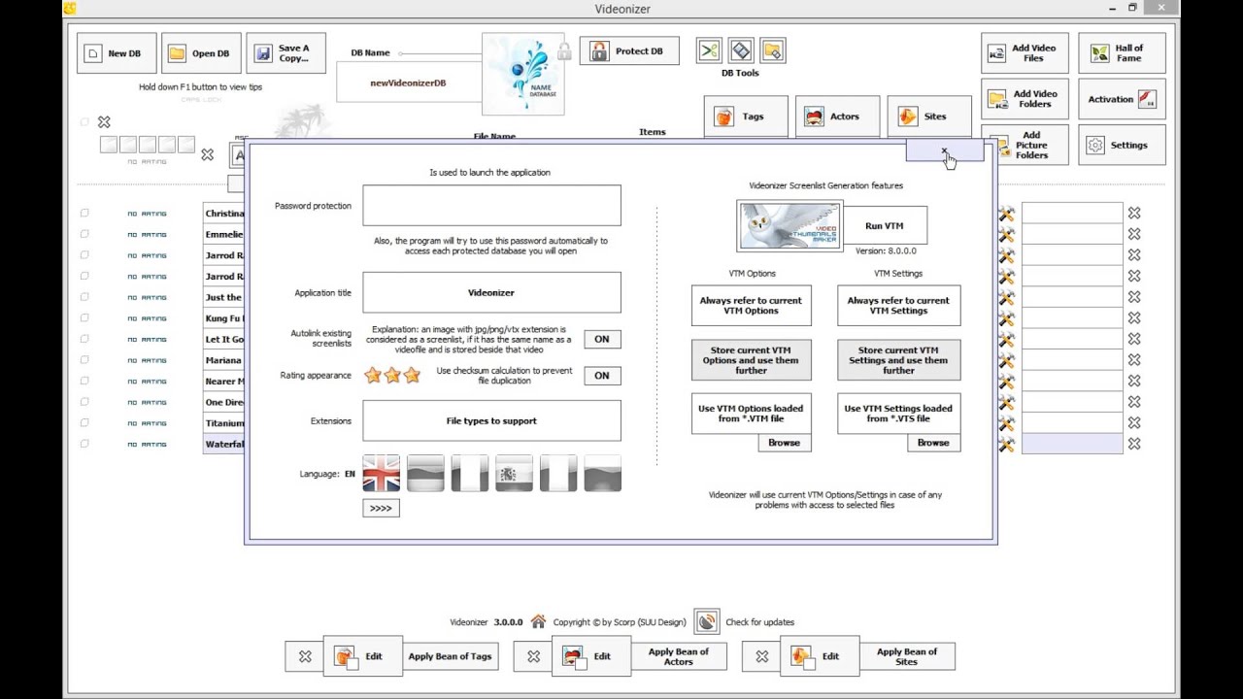This screenshot has height=699, width=1243.
Task: Click the Application title field Videonizer
Action: pos(491,292)
